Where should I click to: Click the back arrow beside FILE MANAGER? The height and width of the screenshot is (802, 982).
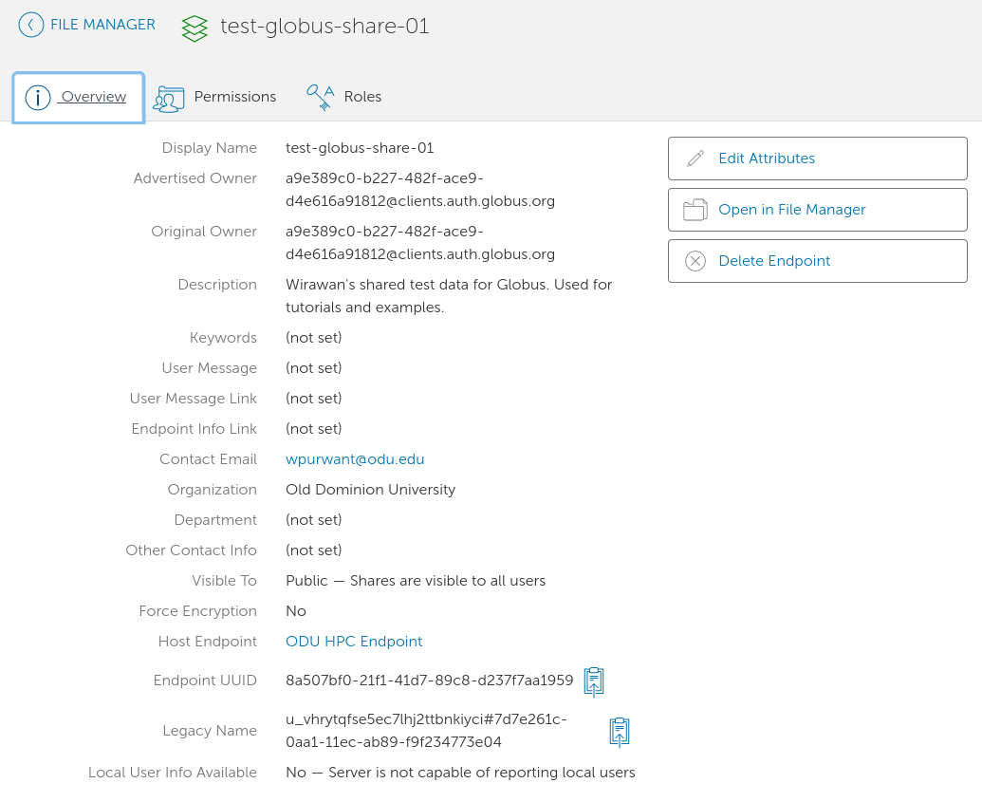point(29,24)
